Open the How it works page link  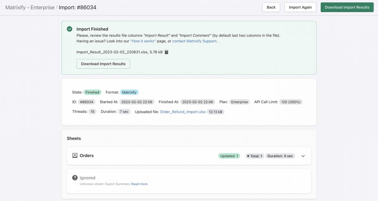143,41
